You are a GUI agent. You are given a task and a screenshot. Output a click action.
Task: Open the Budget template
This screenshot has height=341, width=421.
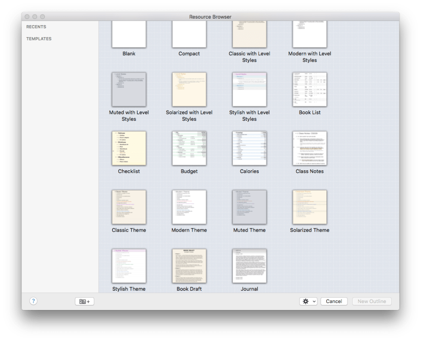[189, 148]
